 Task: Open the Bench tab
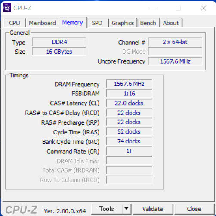point(148,23)
